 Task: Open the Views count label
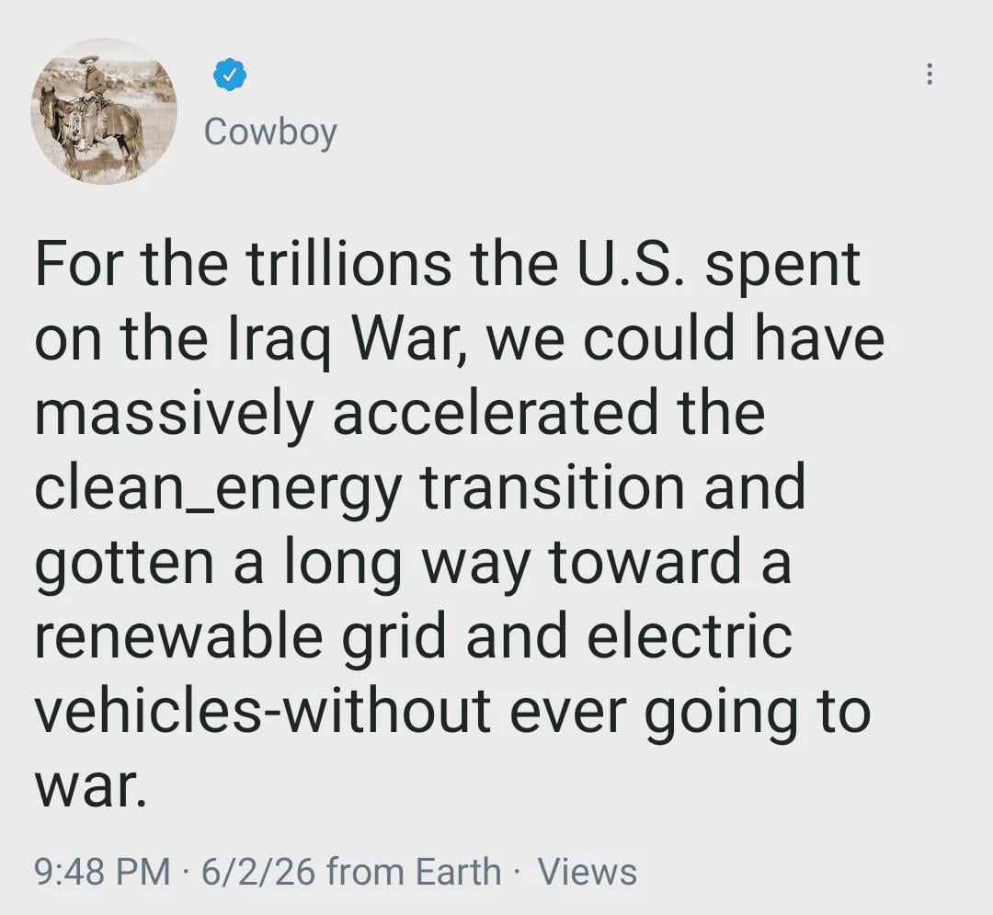pos(587,871)
